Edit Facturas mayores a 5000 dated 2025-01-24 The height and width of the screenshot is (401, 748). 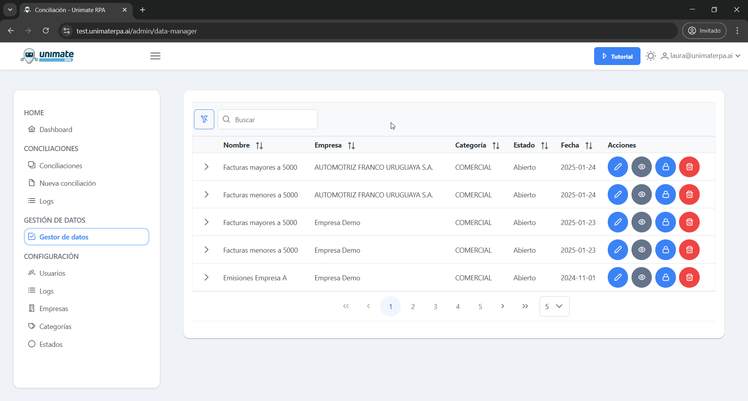[618, 167]
